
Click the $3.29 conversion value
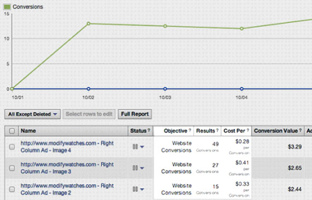(294, 147)
